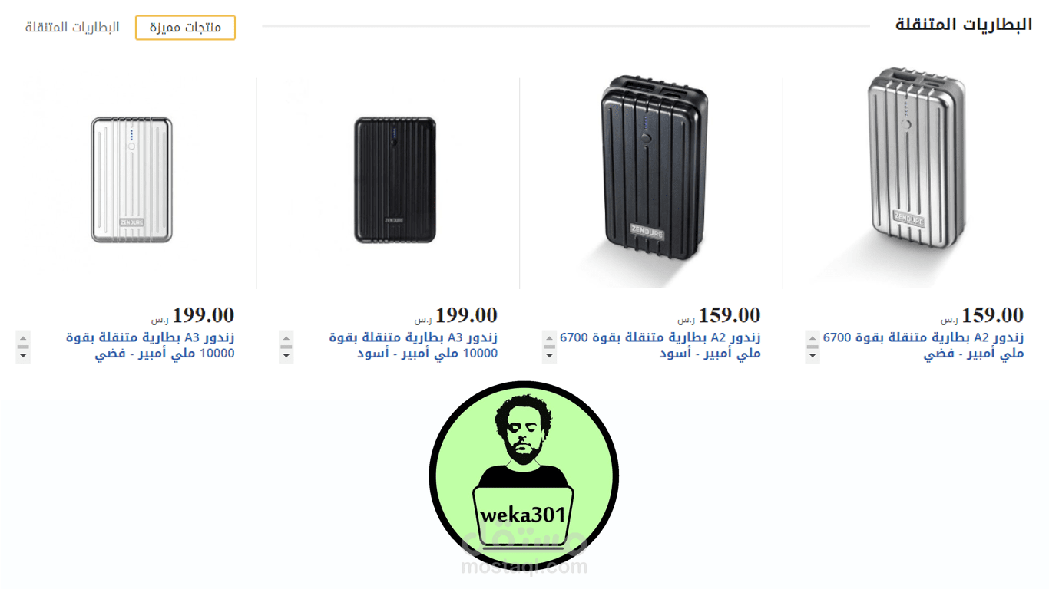Click up arrow beside silver A2 title
Image resolution: width=1049 pixels, height=589 pixels.
point(812,338)
